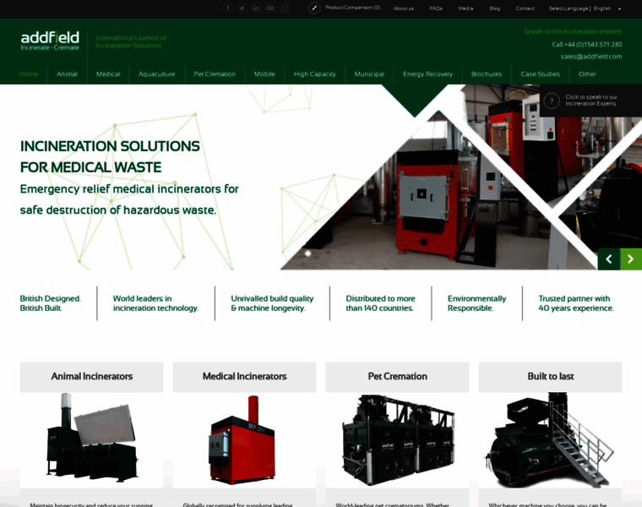This screenshot has width=642, height=507.
Task: Go to next slide with right arrow
Action: click(631, 259)
